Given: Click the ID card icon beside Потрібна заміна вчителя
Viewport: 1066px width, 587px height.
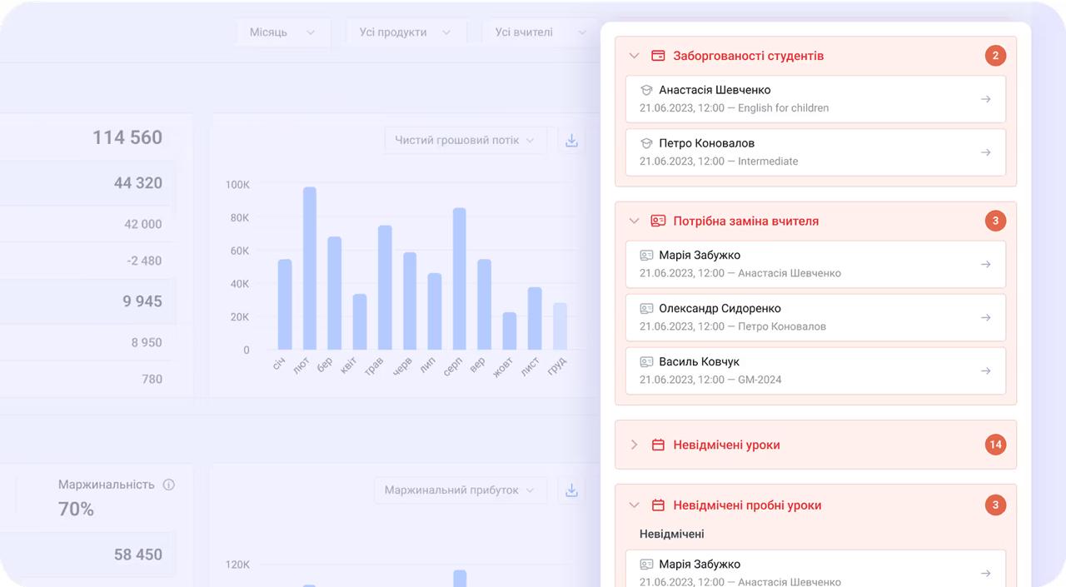Looking at the screenshot, I should click(x=658, y=221).
